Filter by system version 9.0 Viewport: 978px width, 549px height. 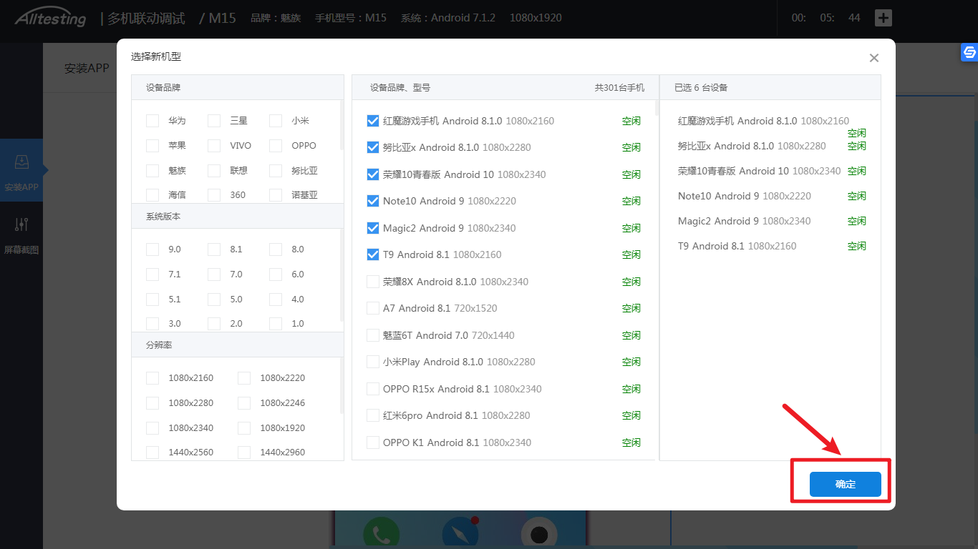152,249
